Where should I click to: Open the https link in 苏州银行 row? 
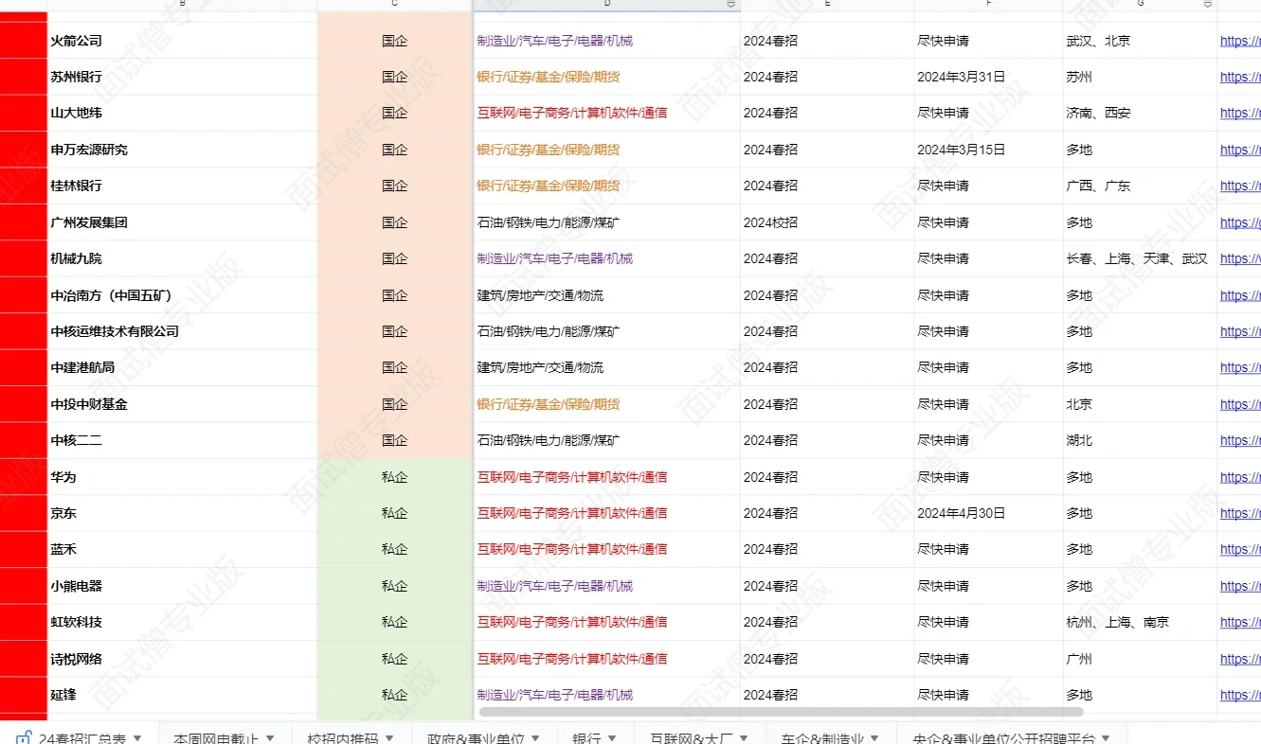pos(1240,77)
